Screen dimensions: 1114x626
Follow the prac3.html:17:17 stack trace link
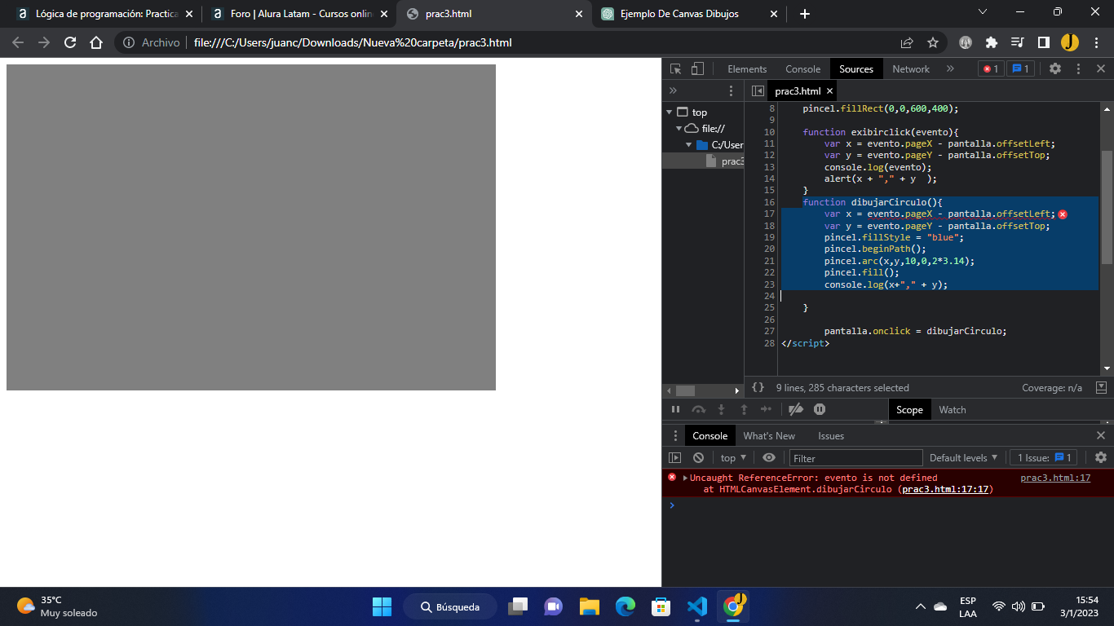click(945, 490)
